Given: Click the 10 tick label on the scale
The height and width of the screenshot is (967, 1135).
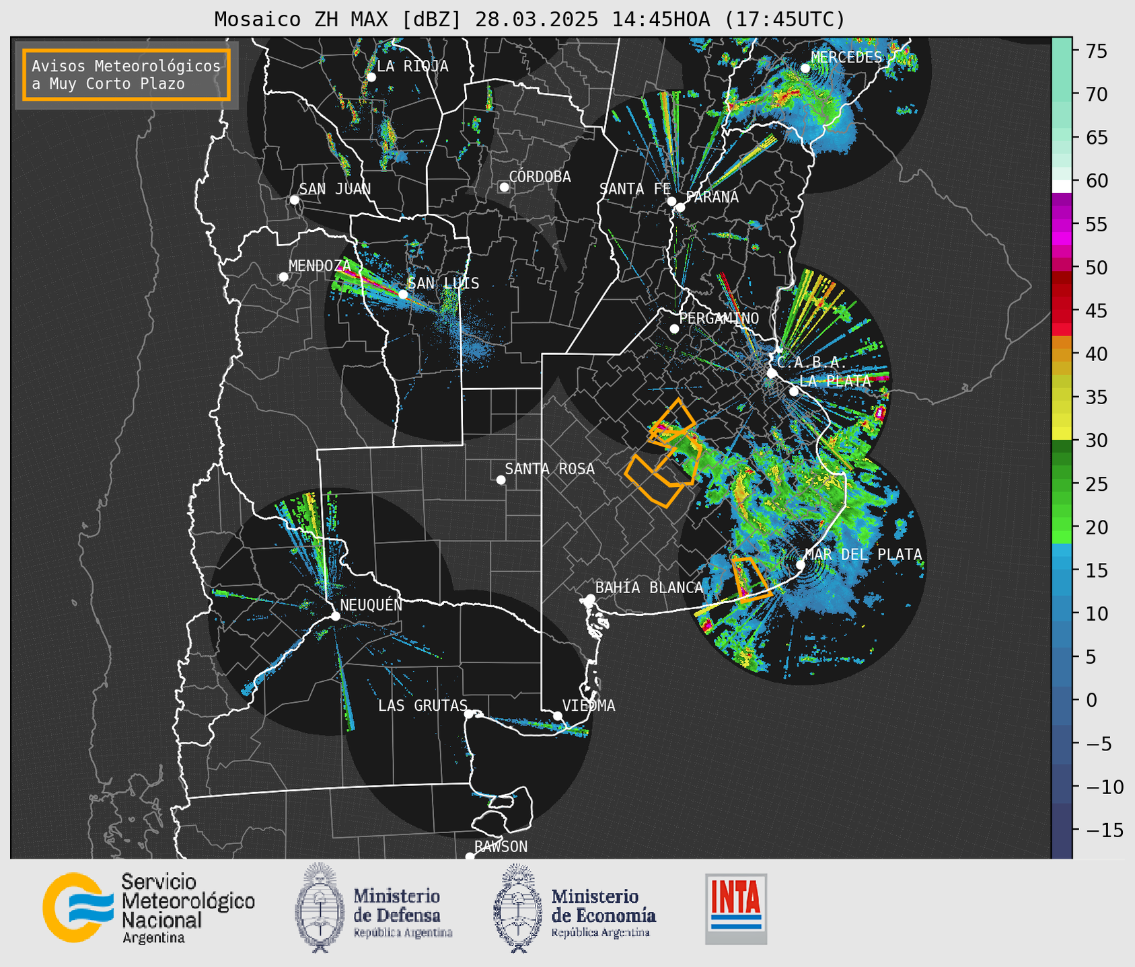Looking at the screenshot, I should pos(1096,613).
